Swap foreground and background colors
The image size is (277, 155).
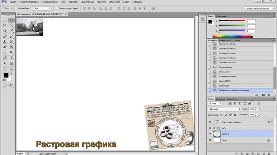tap(11, 74)
